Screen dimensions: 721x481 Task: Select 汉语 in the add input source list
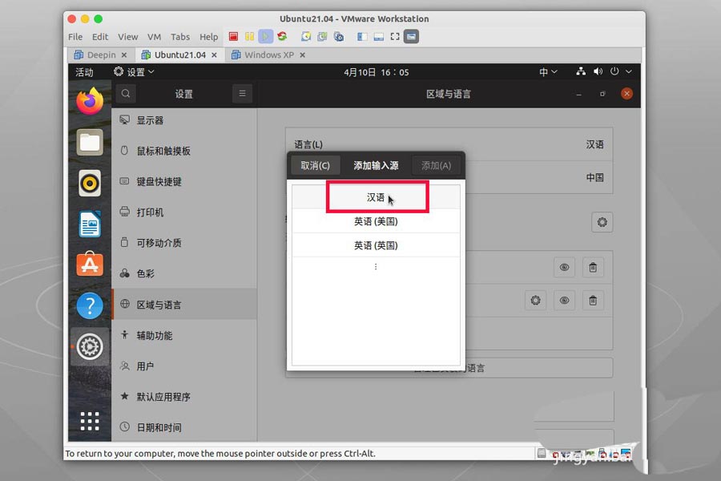377,196
